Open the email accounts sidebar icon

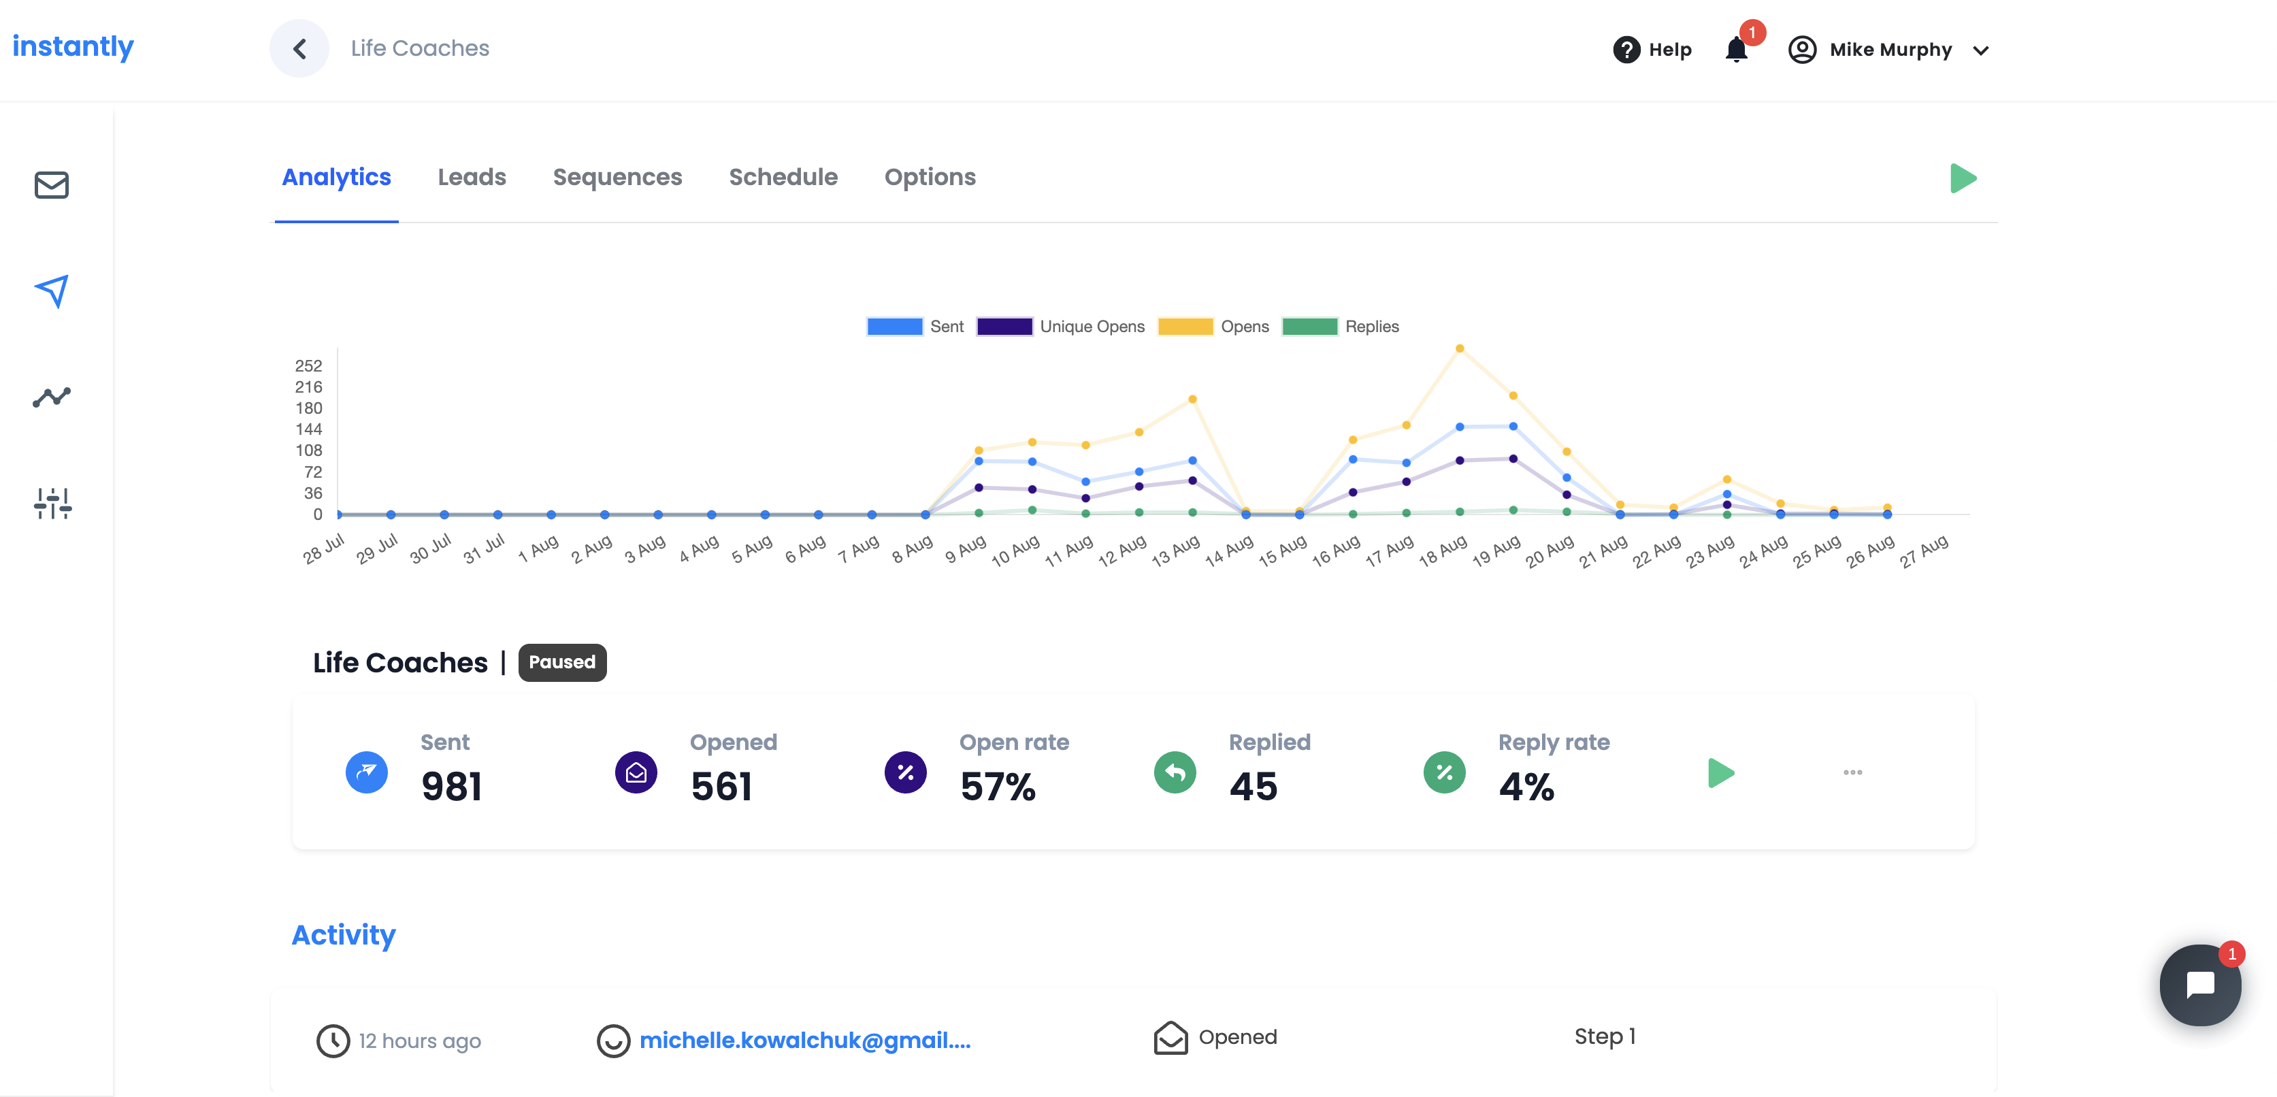tap(51, 184)
